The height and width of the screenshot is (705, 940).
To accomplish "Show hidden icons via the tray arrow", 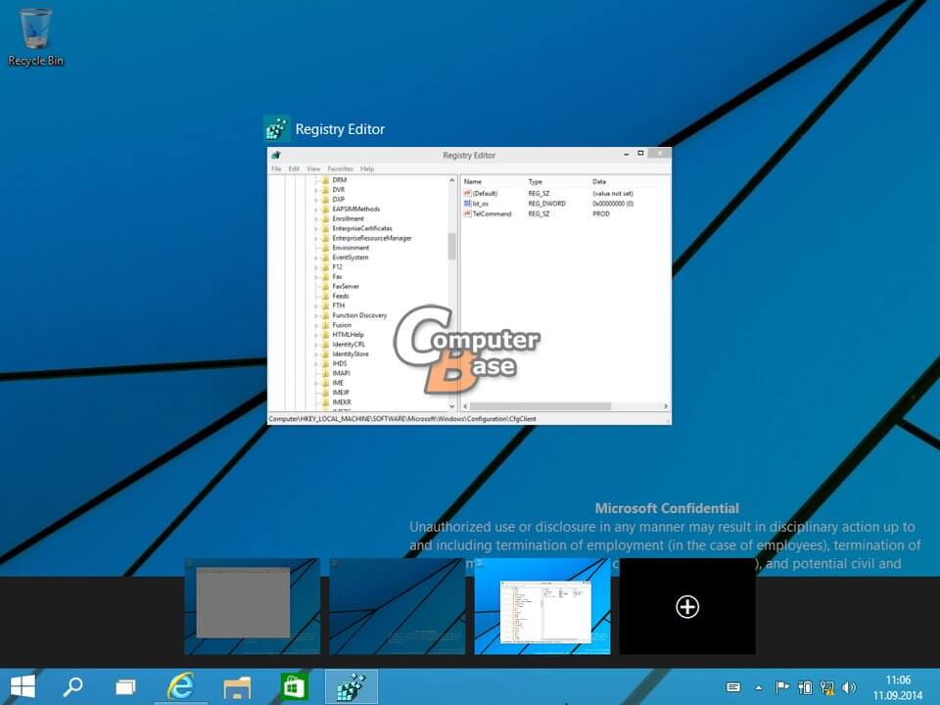I will [760, 686].
